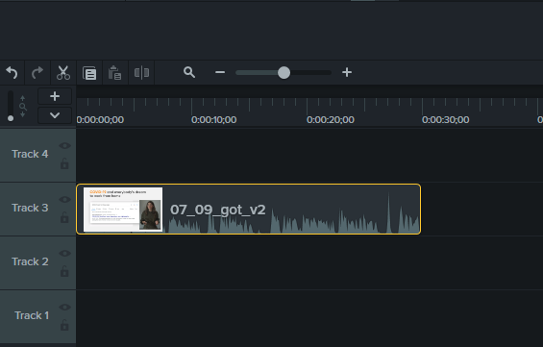Screen dimensions: 543x347
Task: Lock Track 1 with padlock icon
Action: (x=64, y=325)
